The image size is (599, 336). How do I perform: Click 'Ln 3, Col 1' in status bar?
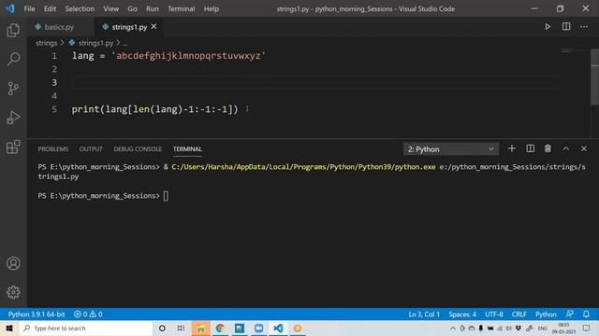click(x=424, y=315)
